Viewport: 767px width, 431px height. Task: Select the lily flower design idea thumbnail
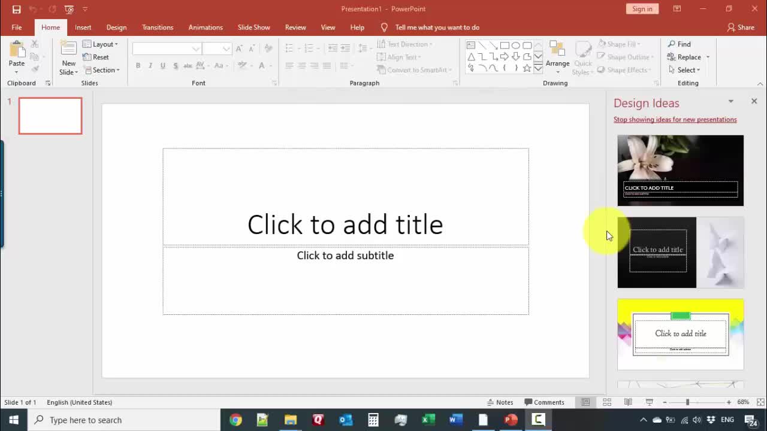pyautogui.click(x=680, y=171)
